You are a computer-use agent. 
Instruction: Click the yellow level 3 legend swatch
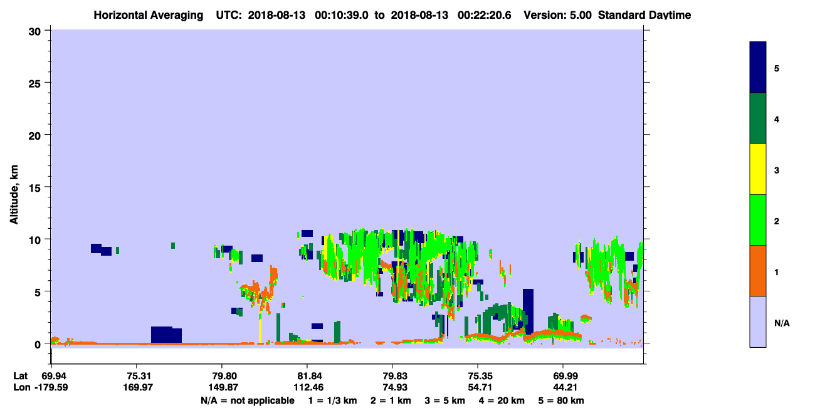[x=758, y=169]
